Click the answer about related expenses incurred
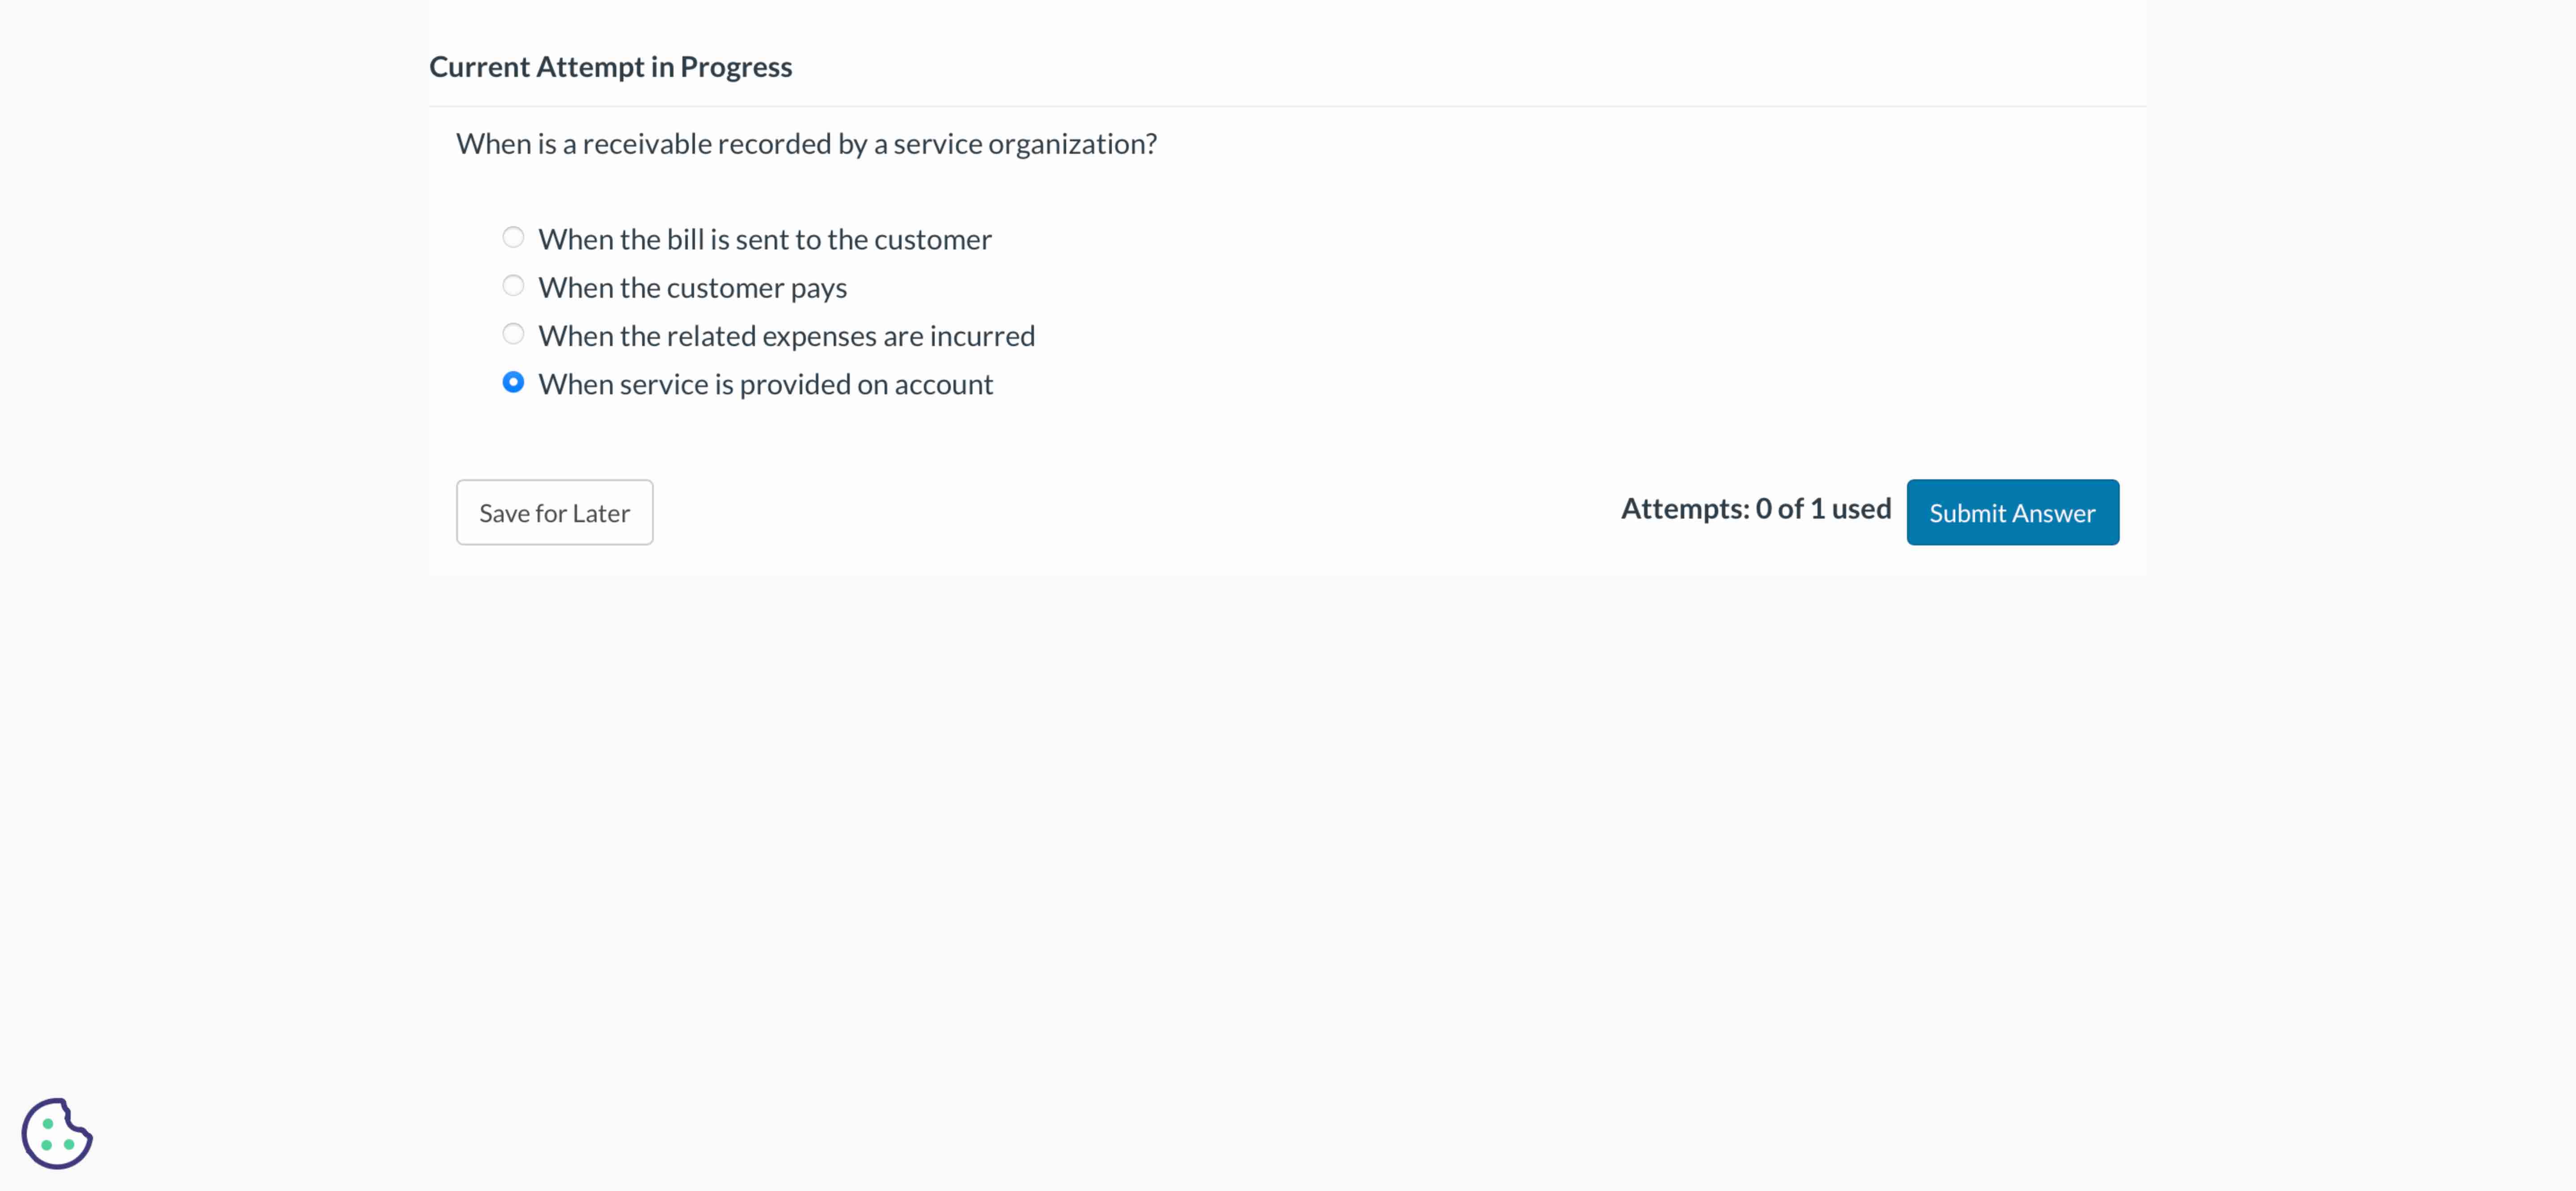This screenshot has height=1191, width=2576. pos(786,335)
